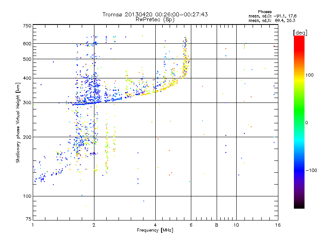327x245 pixels.
Task: Click the [deg] colorbar unit label
Action: 300,33
